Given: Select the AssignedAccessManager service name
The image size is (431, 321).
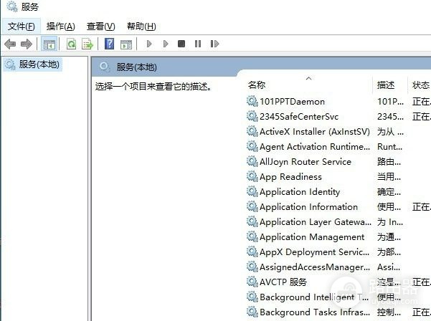Looking at the screenshot, I should point(315,267).
